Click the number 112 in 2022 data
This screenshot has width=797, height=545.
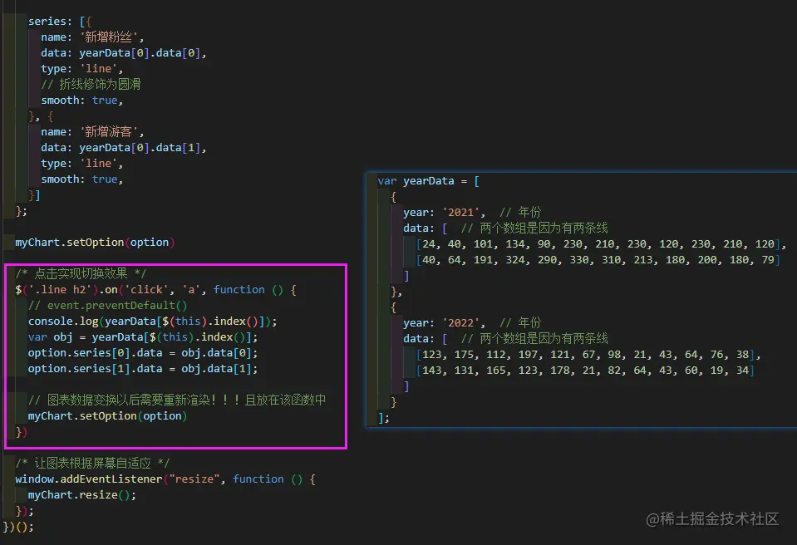pos(495,355)
